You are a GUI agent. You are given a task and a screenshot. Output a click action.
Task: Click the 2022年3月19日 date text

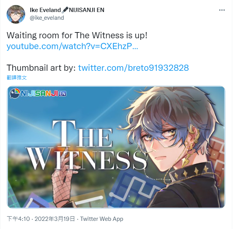[55, 219]
